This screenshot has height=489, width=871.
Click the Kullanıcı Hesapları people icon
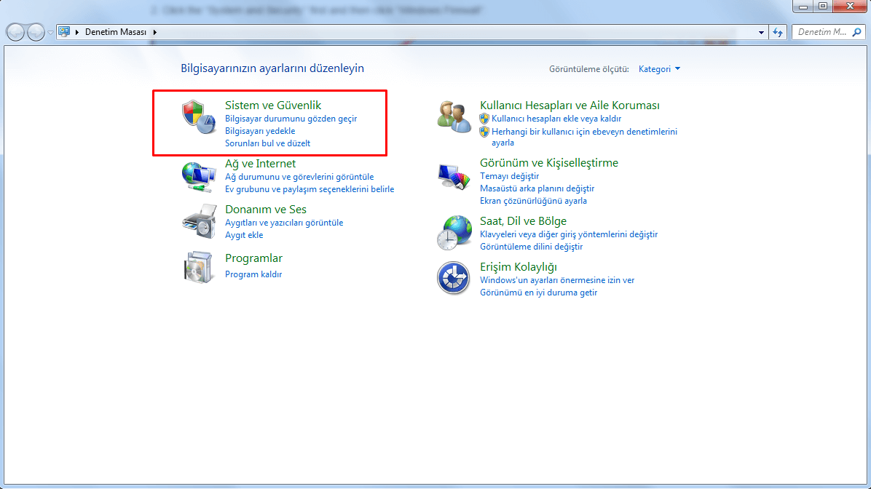pyautogui.click(x=454, y=117)
